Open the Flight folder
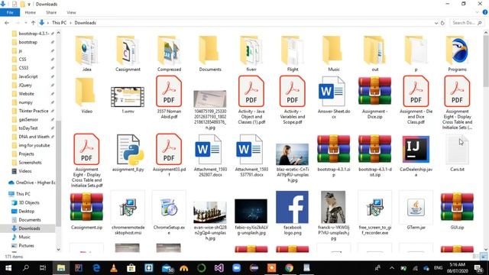 pyautogui.click(x=293, y=53)
